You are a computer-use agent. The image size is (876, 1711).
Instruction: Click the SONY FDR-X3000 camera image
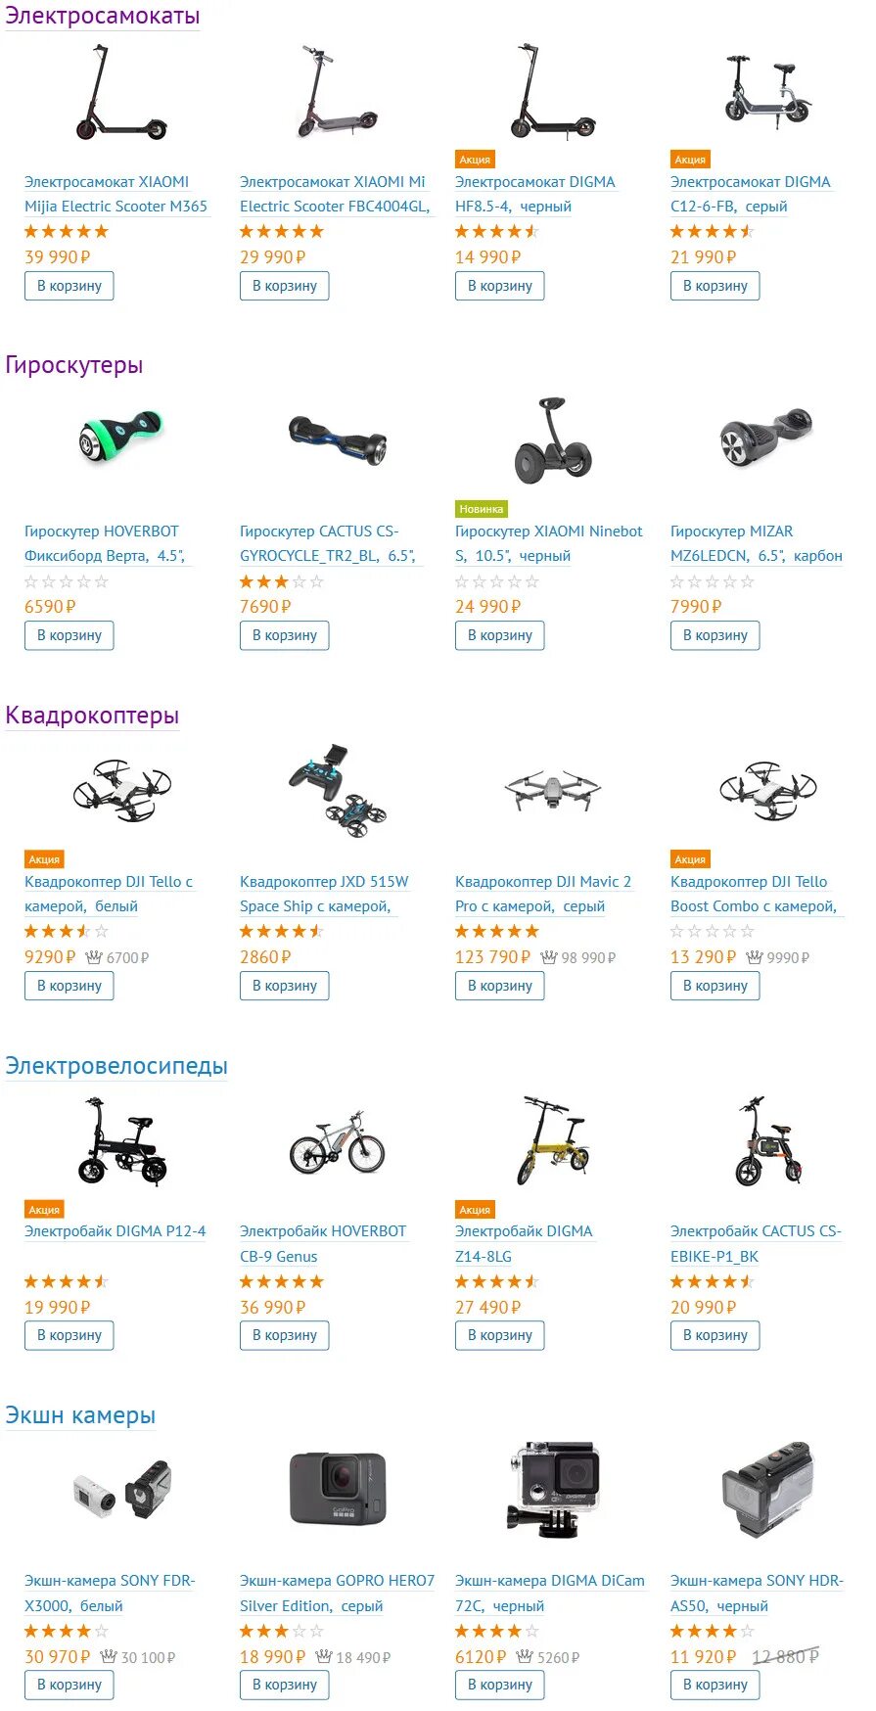point(122,1490)
